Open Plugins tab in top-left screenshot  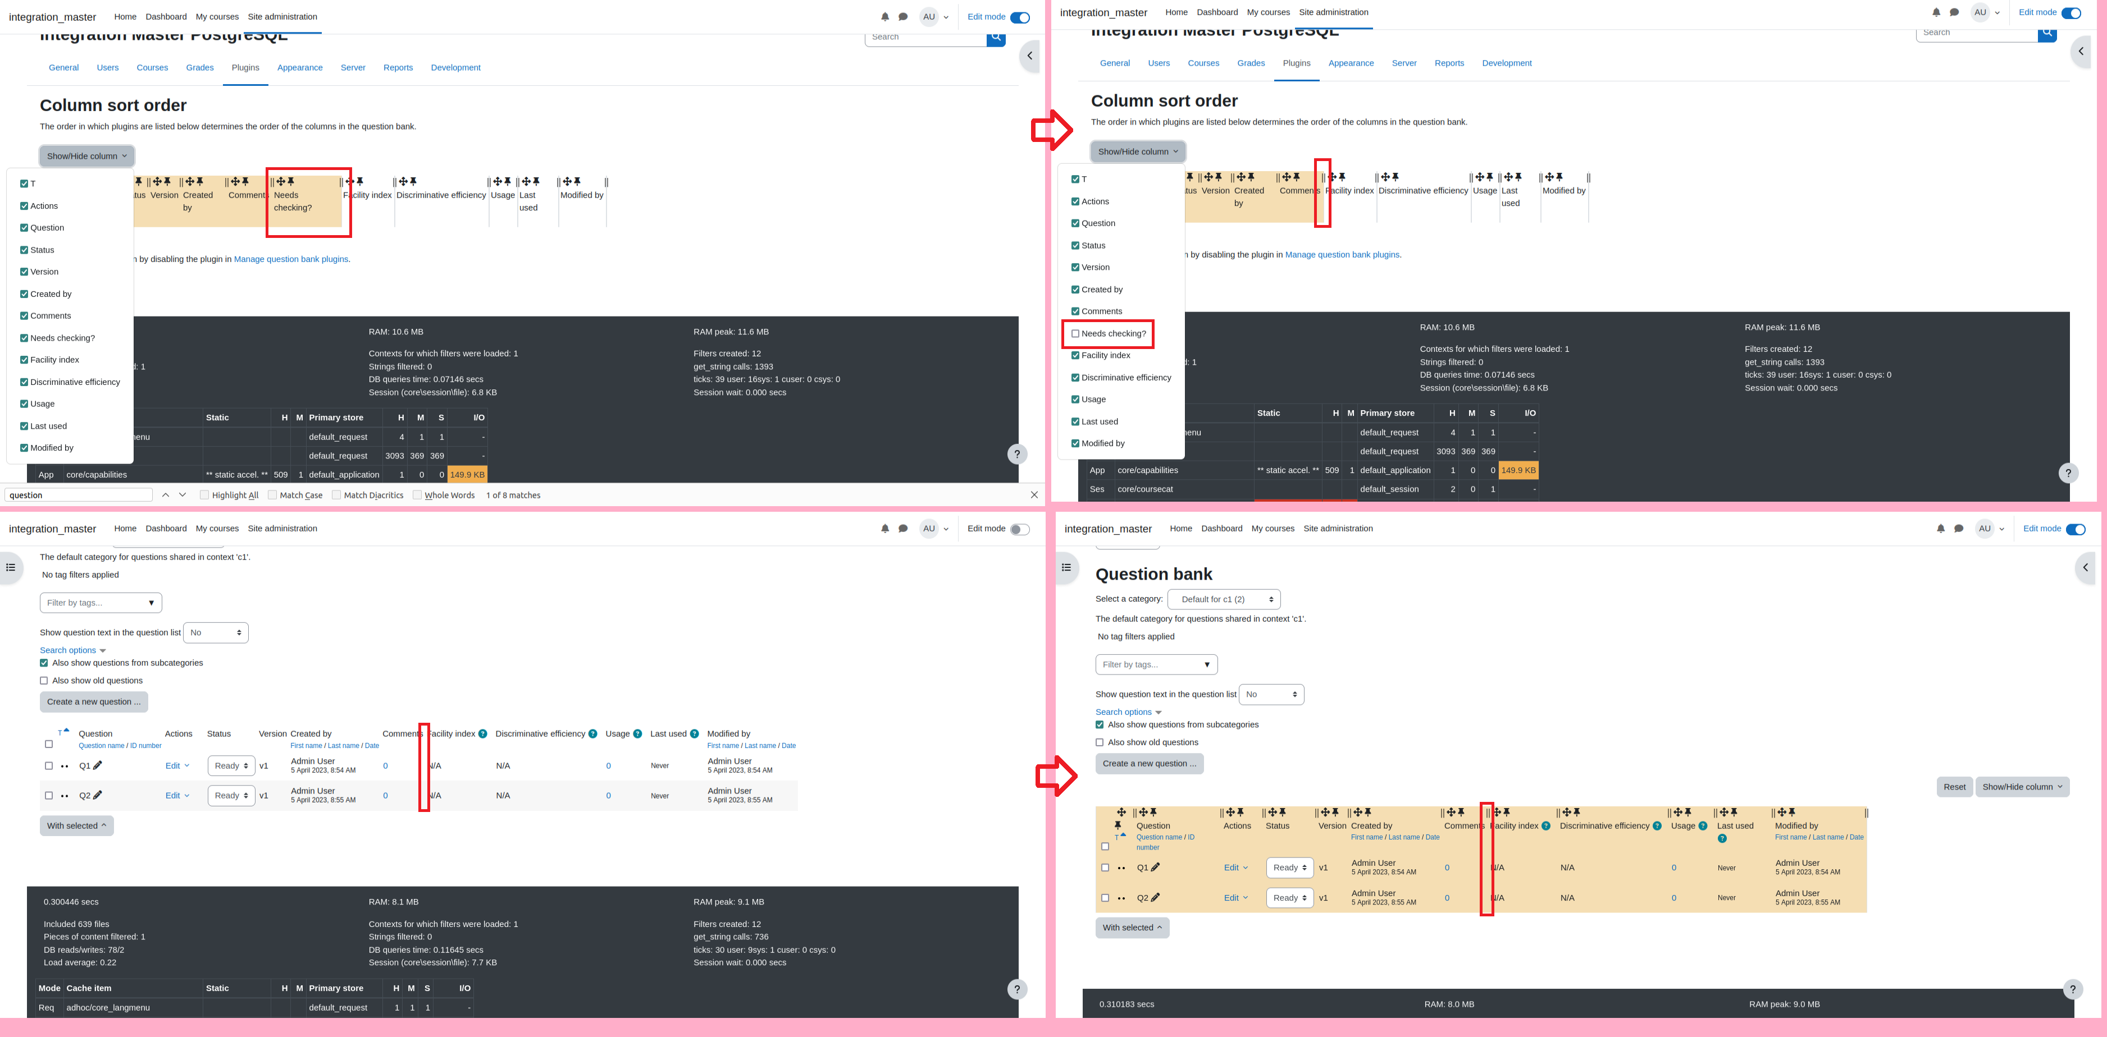click(245, 68)
